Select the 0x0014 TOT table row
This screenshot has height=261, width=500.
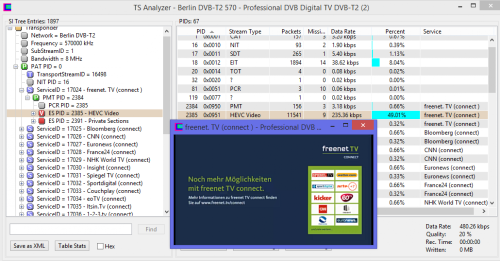(332, 71)
